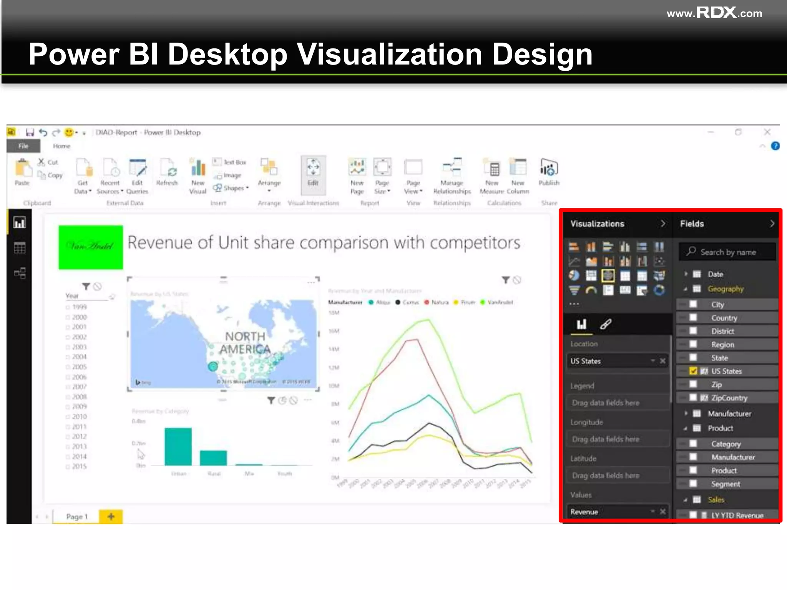The width and height of the screenshot is (787, 590).
Task: Select the funnel visualization icon
Action: click(x=574, y=290)
